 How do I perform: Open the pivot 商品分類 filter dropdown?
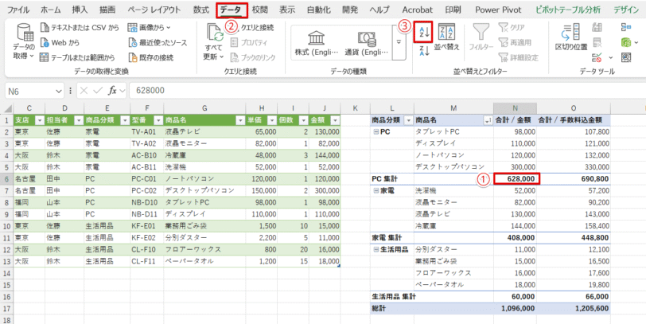pos(408,120)
